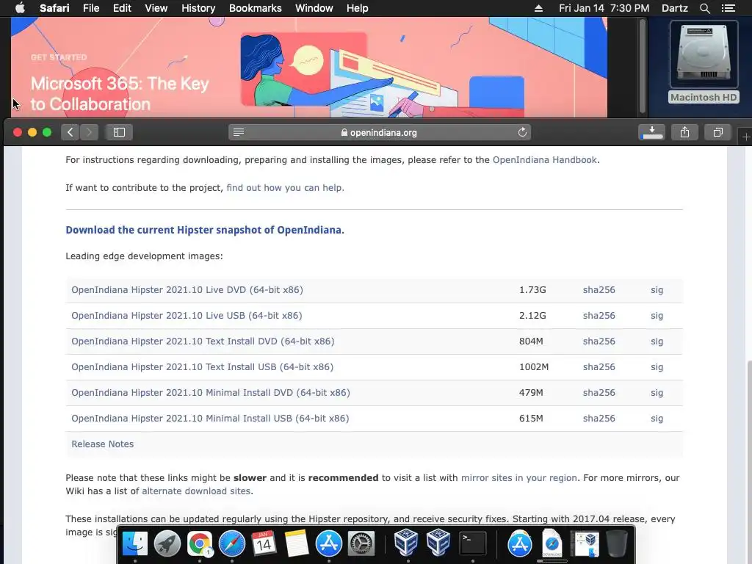Open Trash in the Dock
This screenshot has height=564, width=752.
point(617,543)
